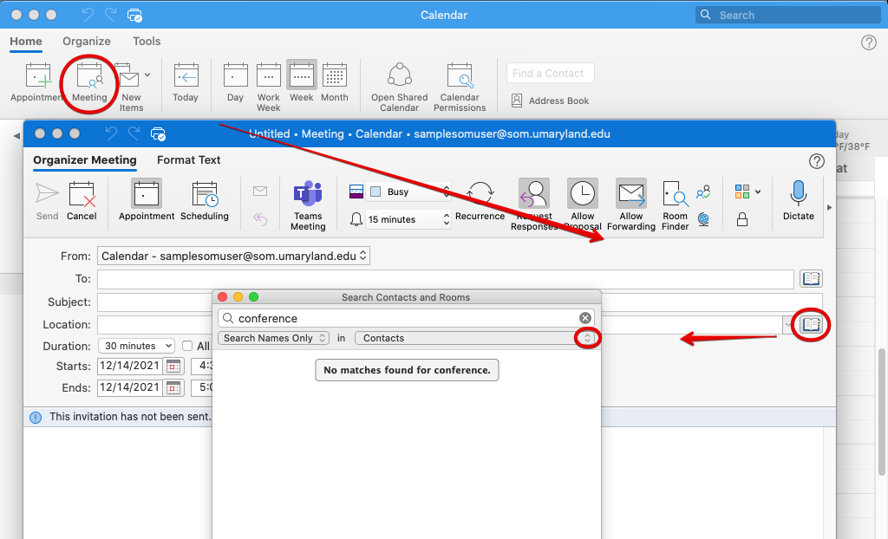Open the Organize tab
Screen dimensions: 888x539
pos(87,41)
